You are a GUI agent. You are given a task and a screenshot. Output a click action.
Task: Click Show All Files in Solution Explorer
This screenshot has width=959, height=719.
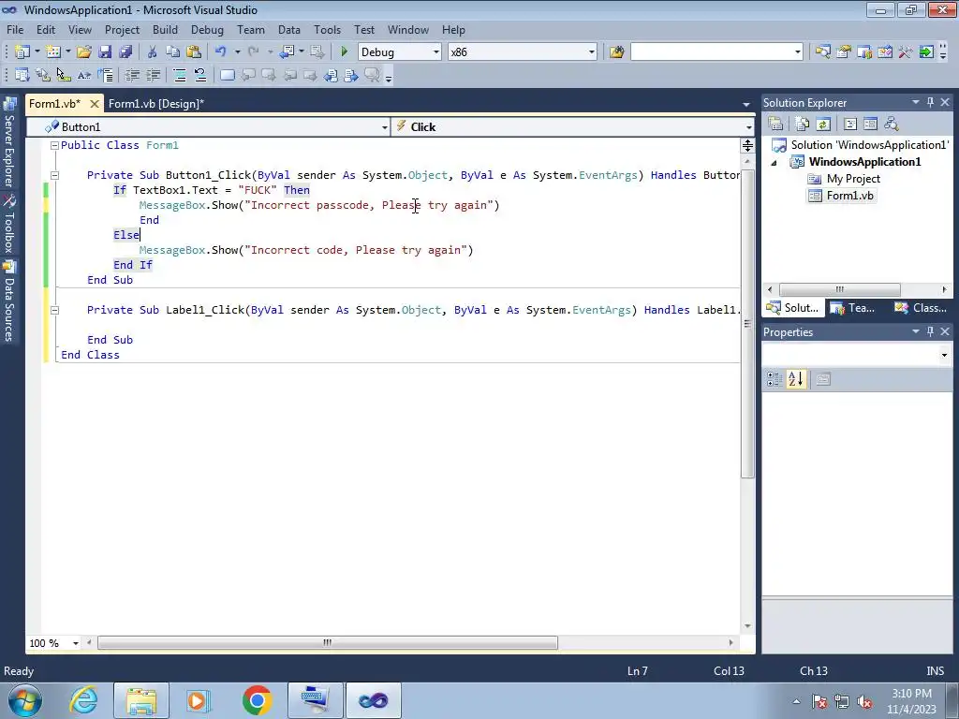click(x=803, y=125)
